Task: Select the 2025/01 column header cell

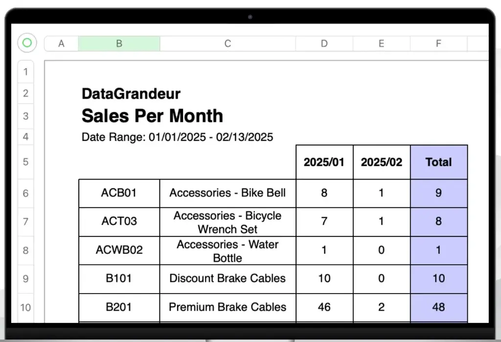Action: click(324, 162)
